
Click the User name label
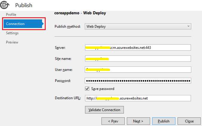point(64,70)
